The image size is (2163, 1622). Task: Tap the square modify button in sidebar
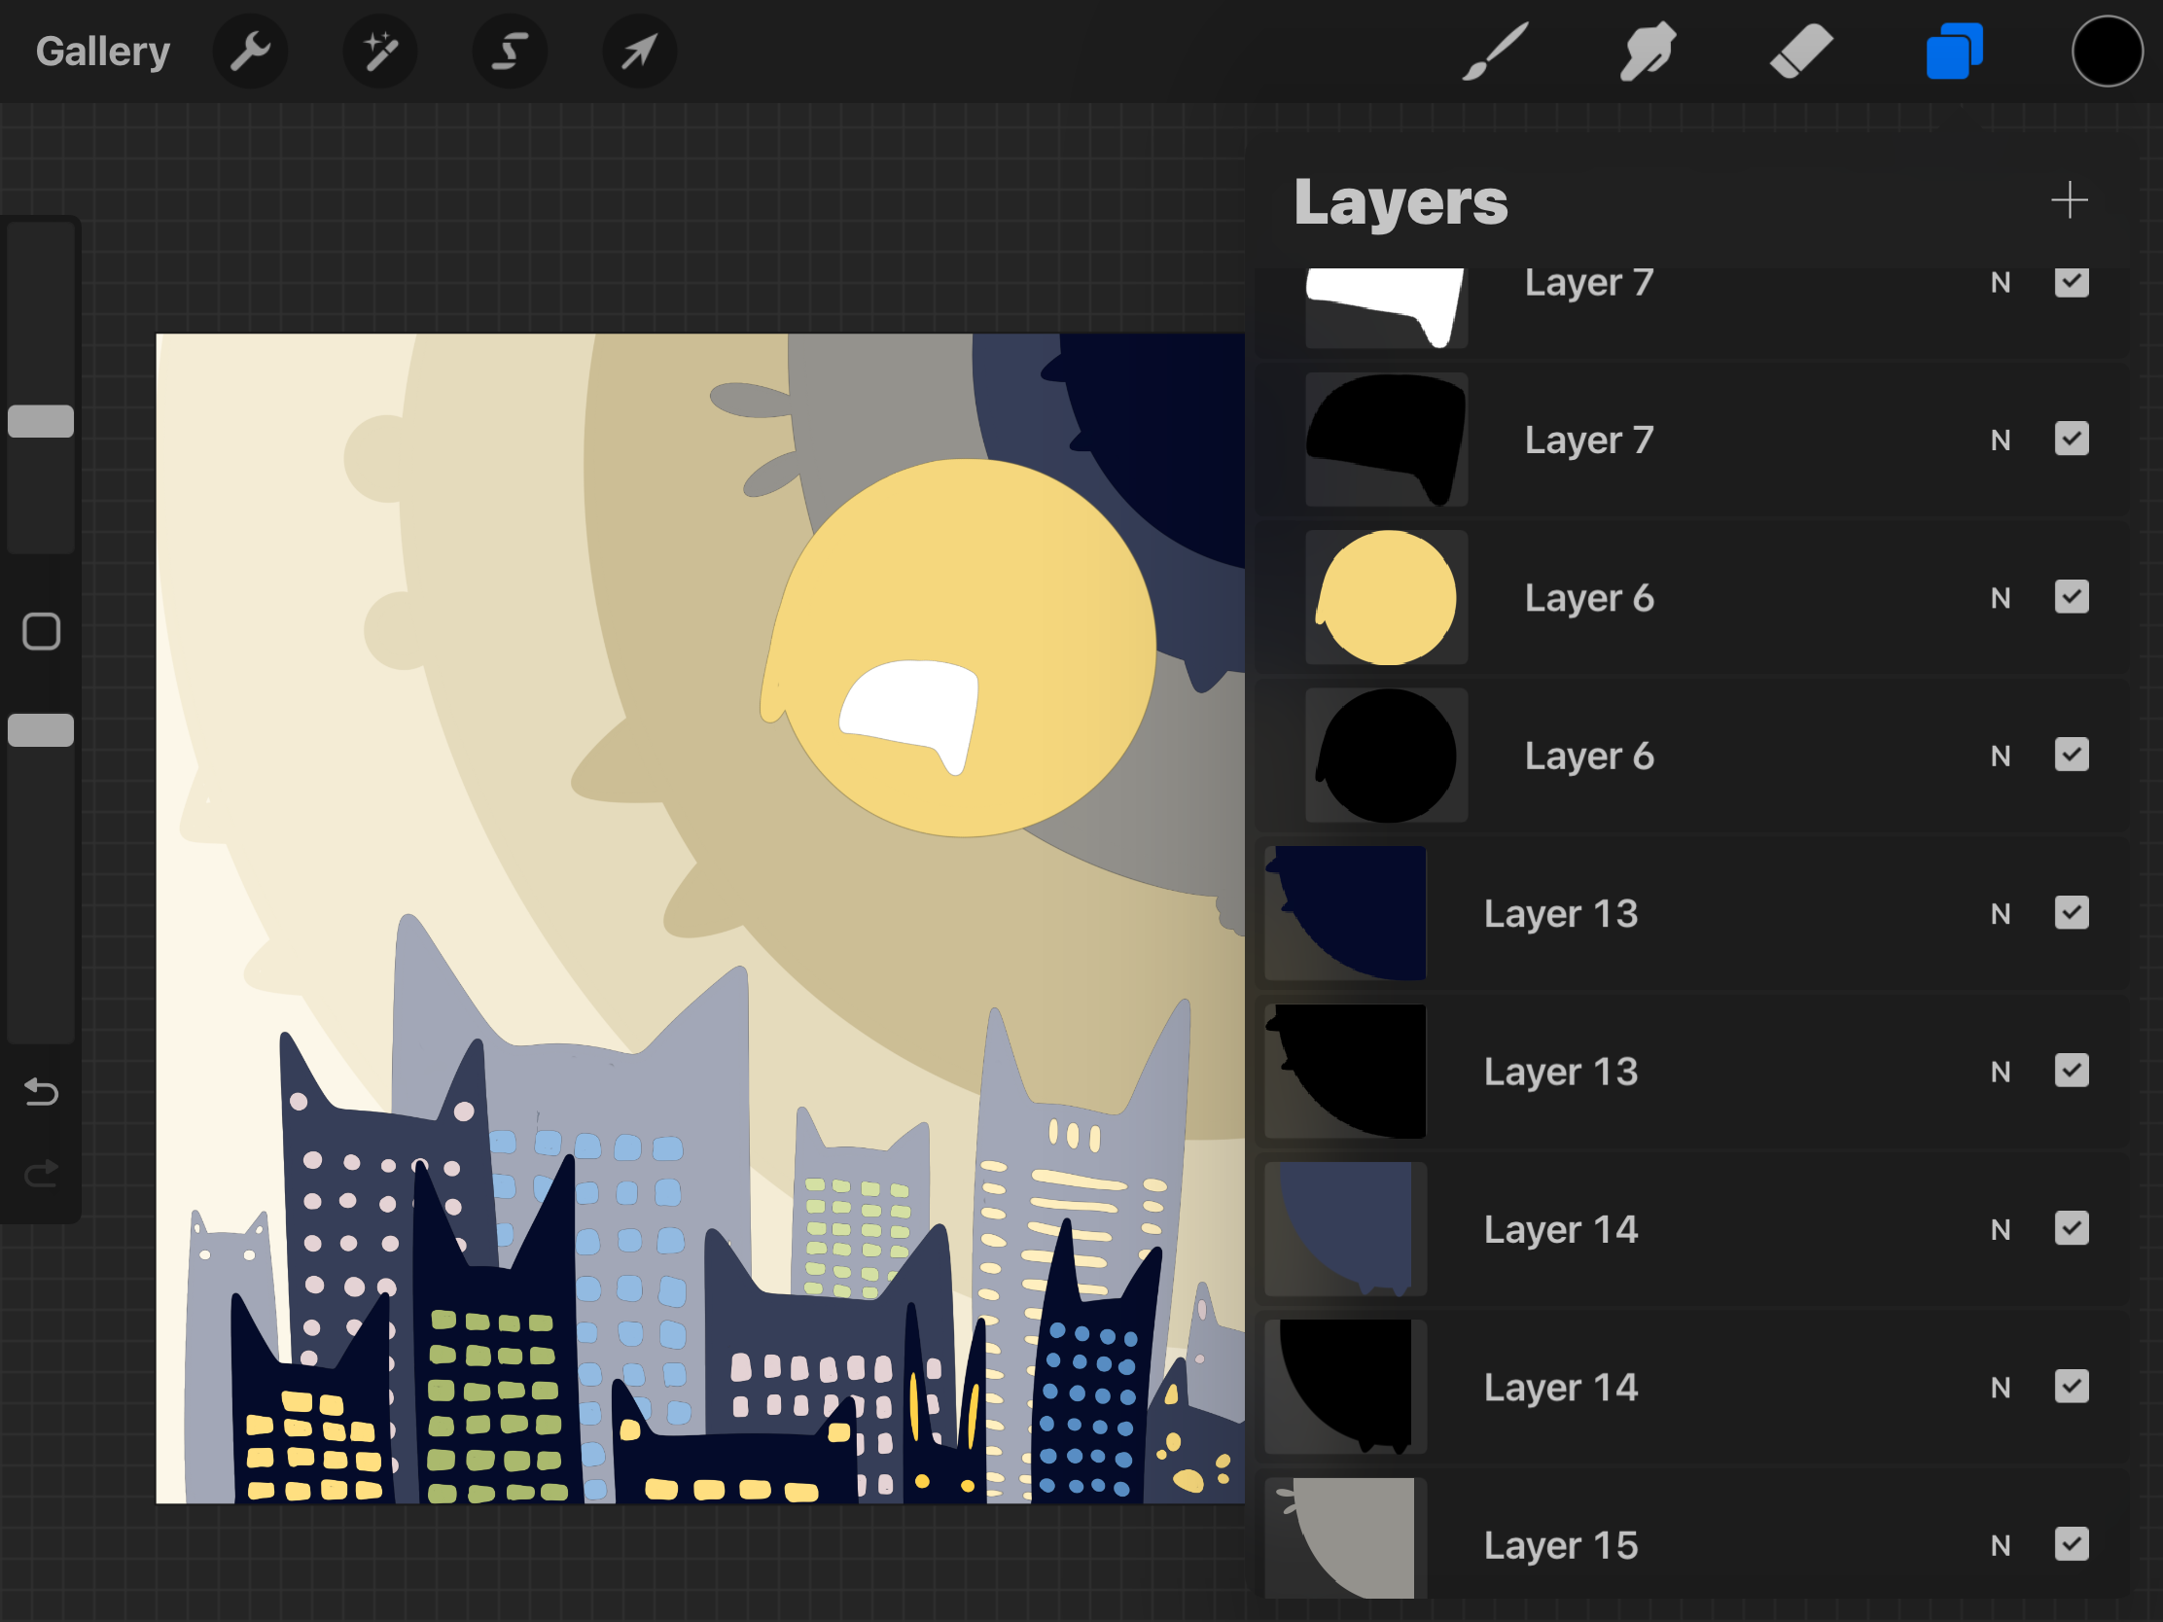pos(41,632)
